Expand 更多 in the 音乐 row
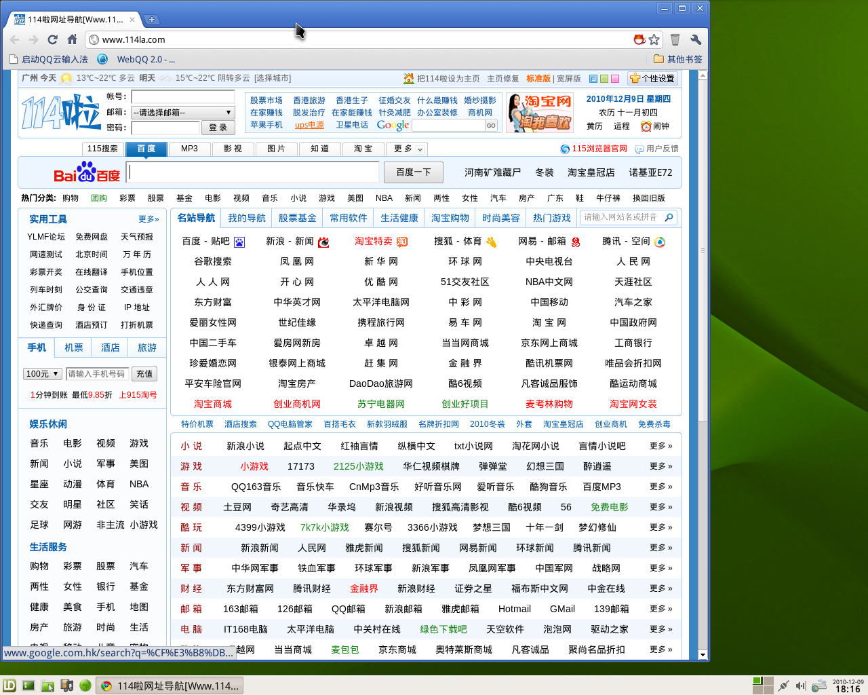The image size is (868, 695). 660,487
